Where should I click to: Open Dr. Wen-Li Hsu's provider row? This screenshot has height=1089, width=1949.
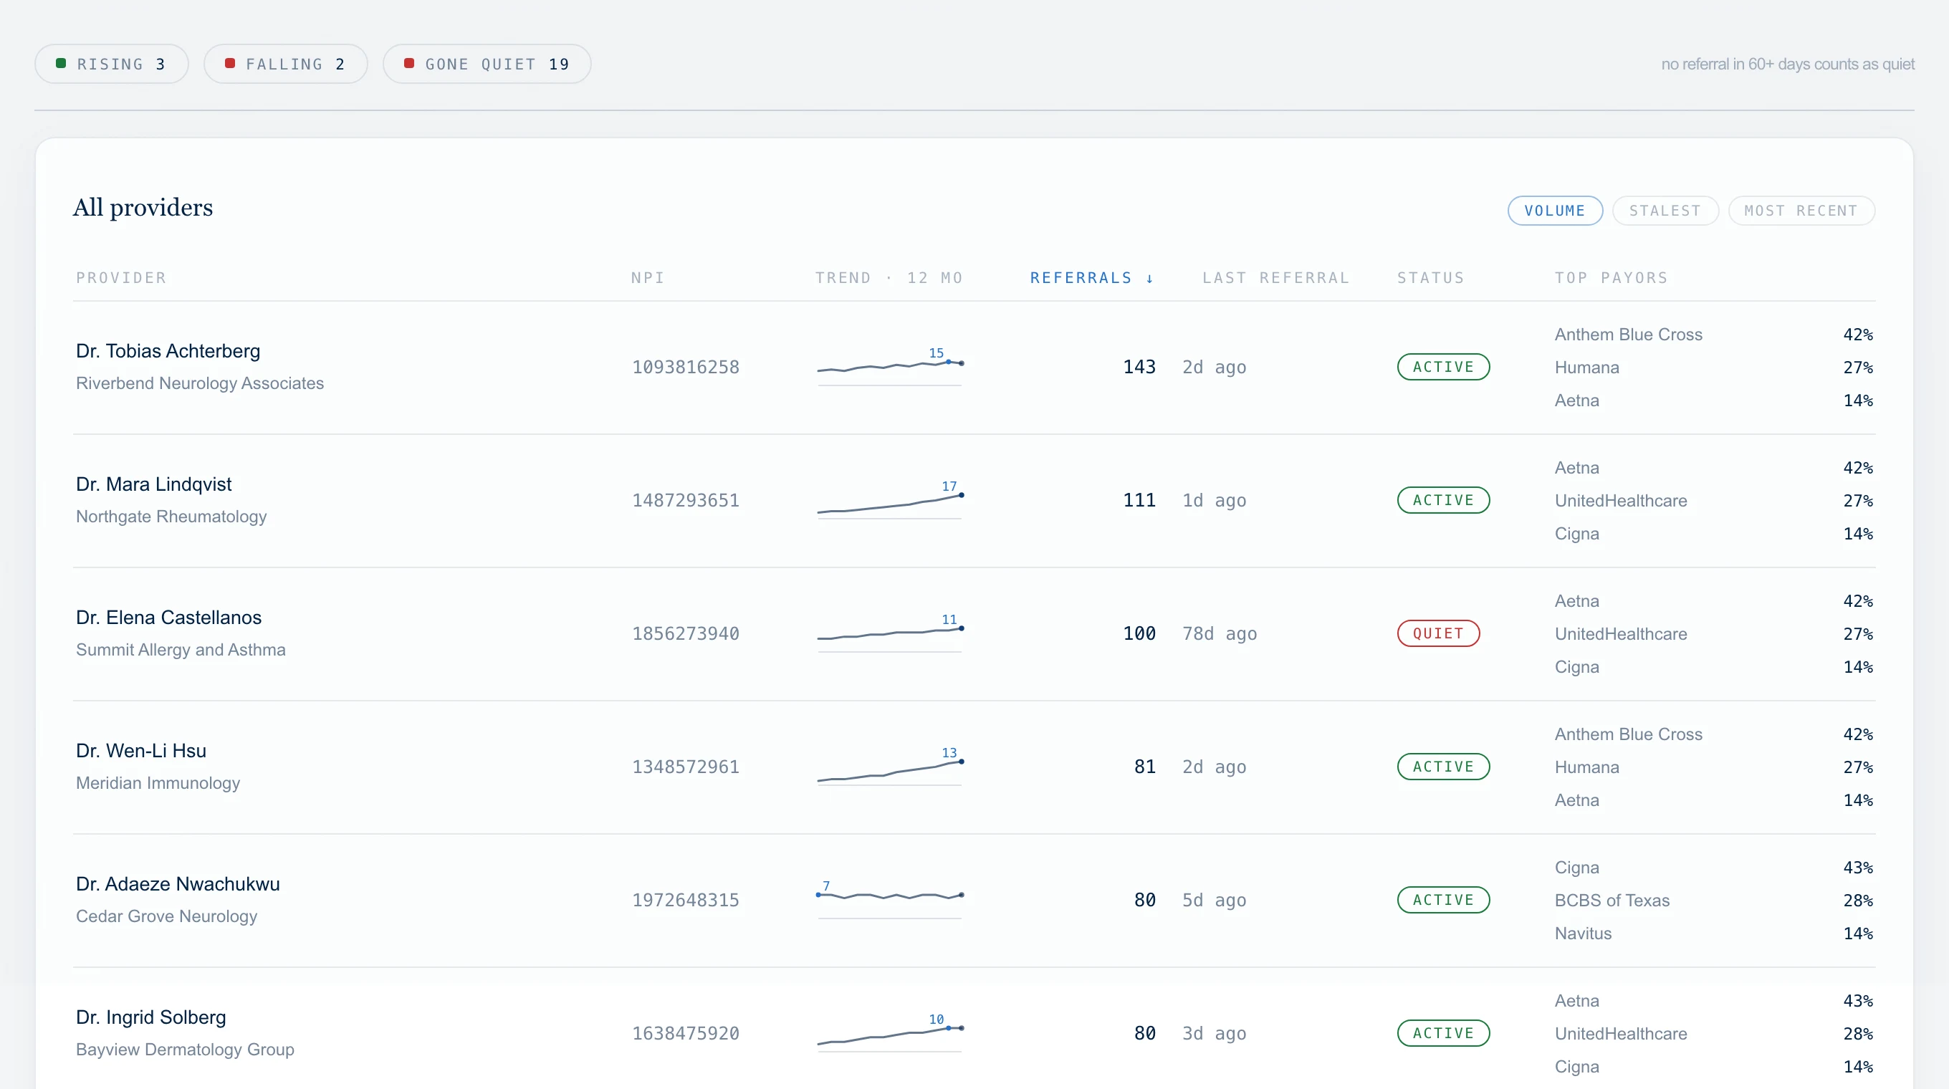tap(974, 767)
